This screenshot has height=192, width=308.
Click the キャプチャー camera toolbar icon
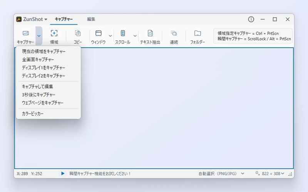pyautogui.click(x=25, y=33)
